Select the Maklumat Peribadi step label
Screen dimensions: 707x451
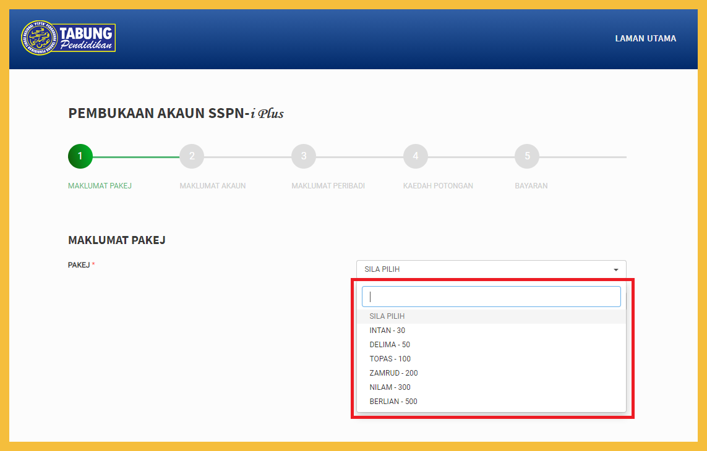[328, 186]
